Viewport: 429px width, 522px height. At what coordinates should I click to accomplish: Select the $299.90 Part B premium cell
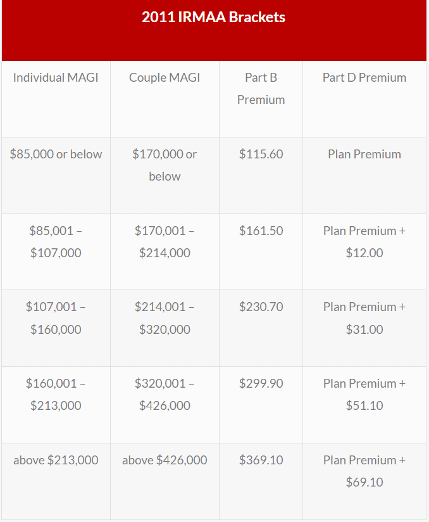(261, 384)
